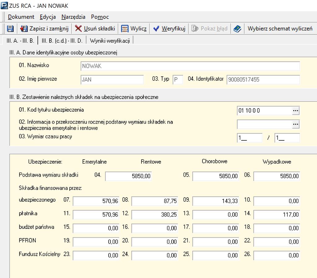Click field 06 Wypadkowe podstawa 5850,00

276,176
